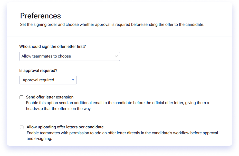This screenshot has height=156, width=239.
Task: Click the blue caret in Approval required select
Action: 73,80
